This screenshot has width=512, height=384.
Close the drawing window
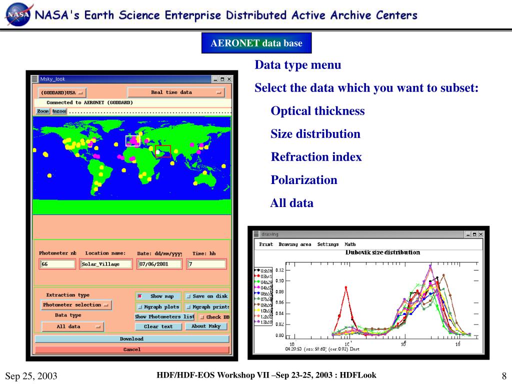coord(480,234)
